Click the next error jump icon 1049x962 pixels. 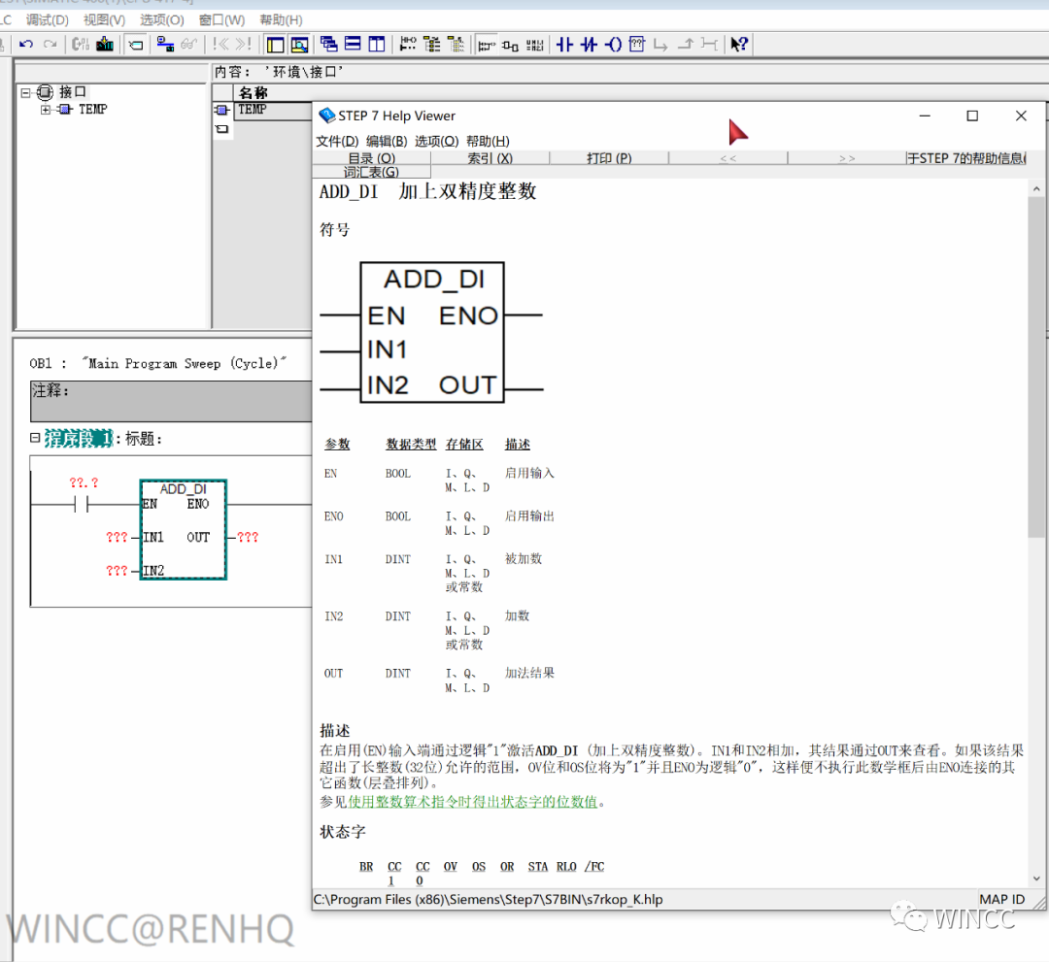coord(244,44)
